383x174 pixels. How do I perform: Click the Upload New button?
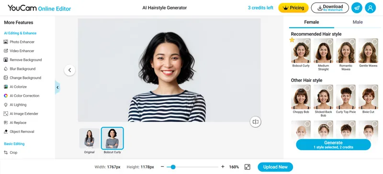pos(275,167)
